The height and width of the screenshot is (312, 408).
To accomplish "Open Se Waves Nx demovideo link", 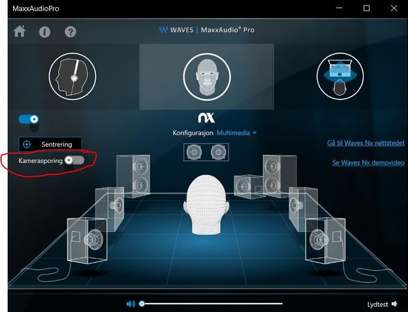I will (x=368, y=163).
